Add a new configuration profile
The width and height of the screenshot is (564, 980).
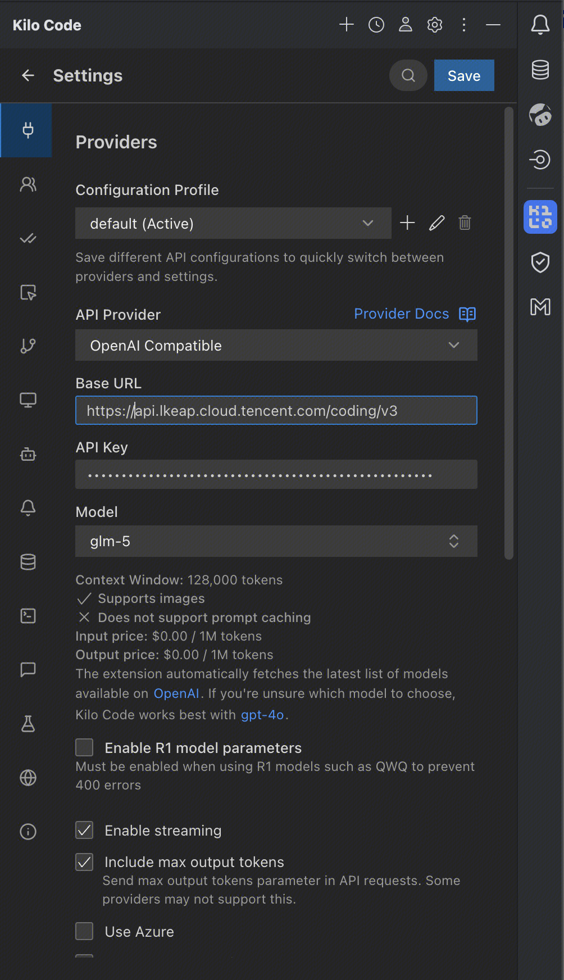click(407, 223)
